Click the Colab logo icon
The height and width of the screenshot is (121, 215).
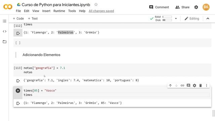8,7
